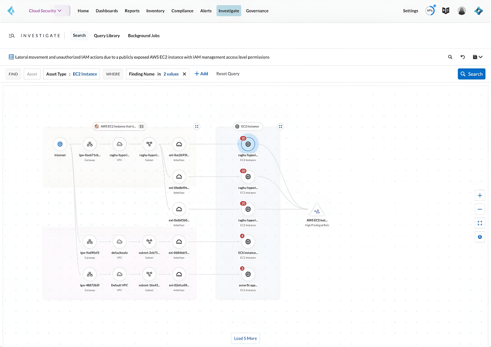Click the AWS EC2 High Privileged Role triangle node
Screen dimensions: 491x347
tap(317, 211)
